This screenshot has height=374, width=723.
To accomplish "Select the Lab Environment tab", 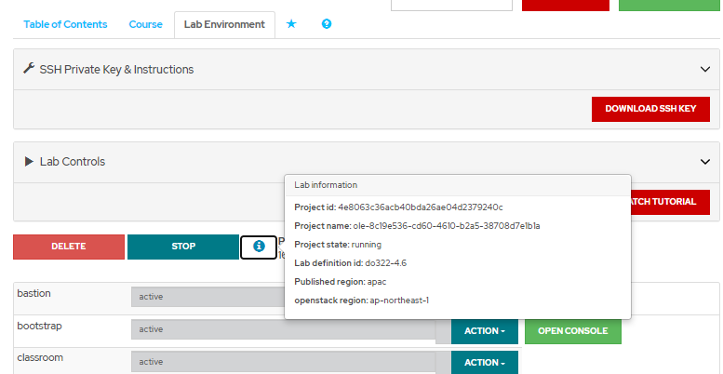I will pyautogui.click(x=224, y=24).
